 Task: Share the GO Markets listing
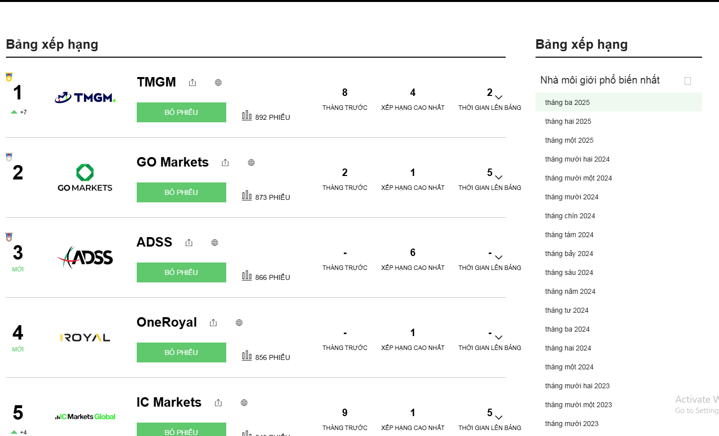(x=225, y=163)
